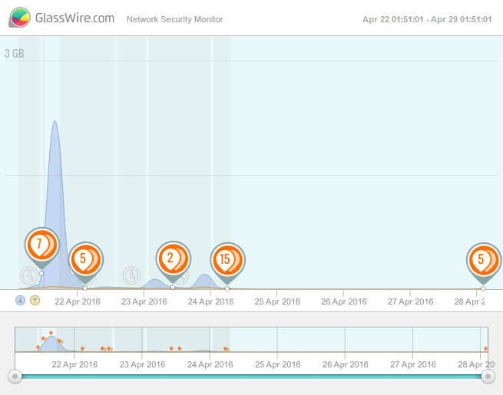The image size is (503, 395).
Task: Click the 26 Apr 2016 label in mini-timeline
Action: (x=346, y=364)
